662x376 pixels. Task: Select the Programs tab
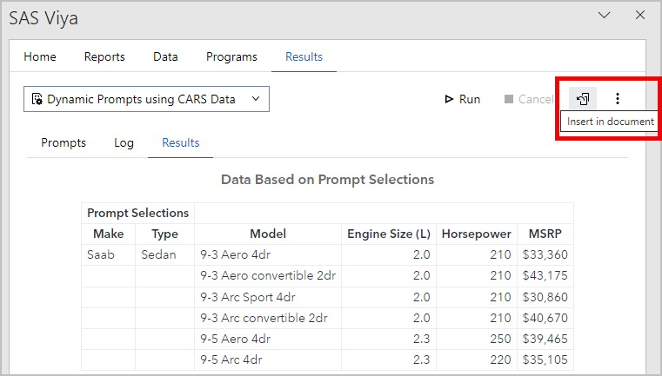(231, 57)
